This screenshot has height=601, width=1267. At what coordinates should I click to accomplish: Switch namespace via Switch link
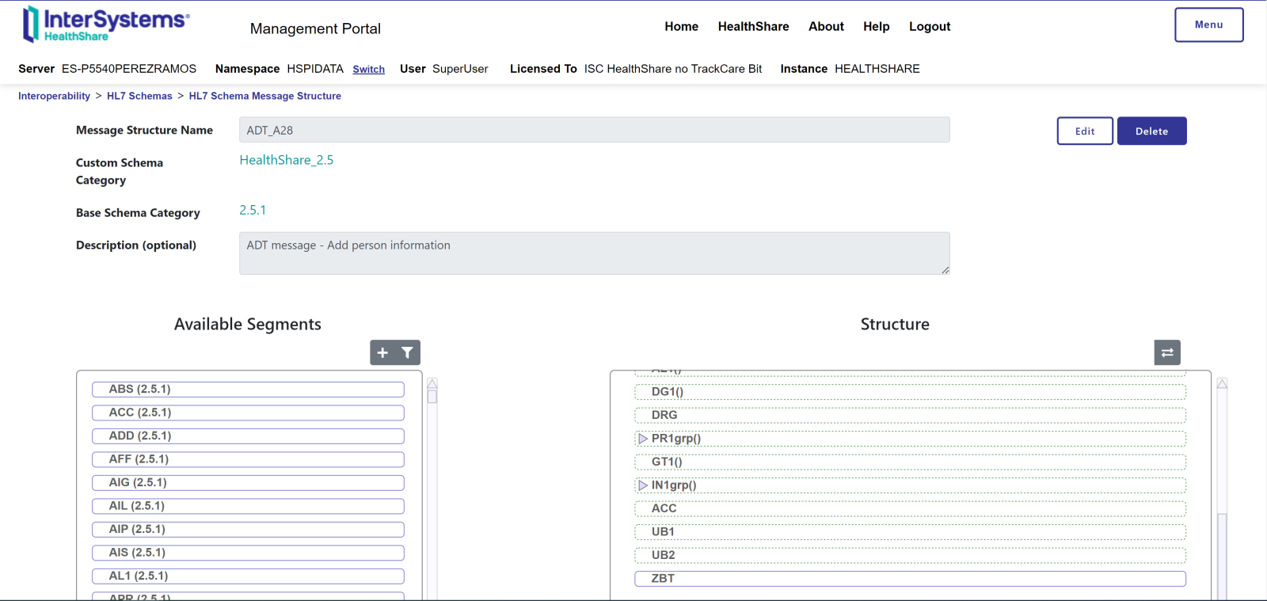tap(368, 70)
